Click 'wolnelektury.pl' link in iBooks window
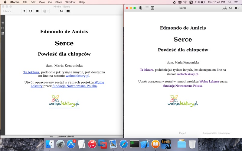This screenshot has height=151, width=242. [188, 74]
